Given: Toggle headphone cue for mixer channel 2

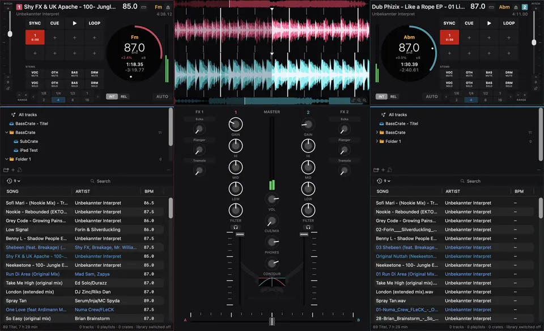Looking at the screenshot, I should (x=308, y=227).
